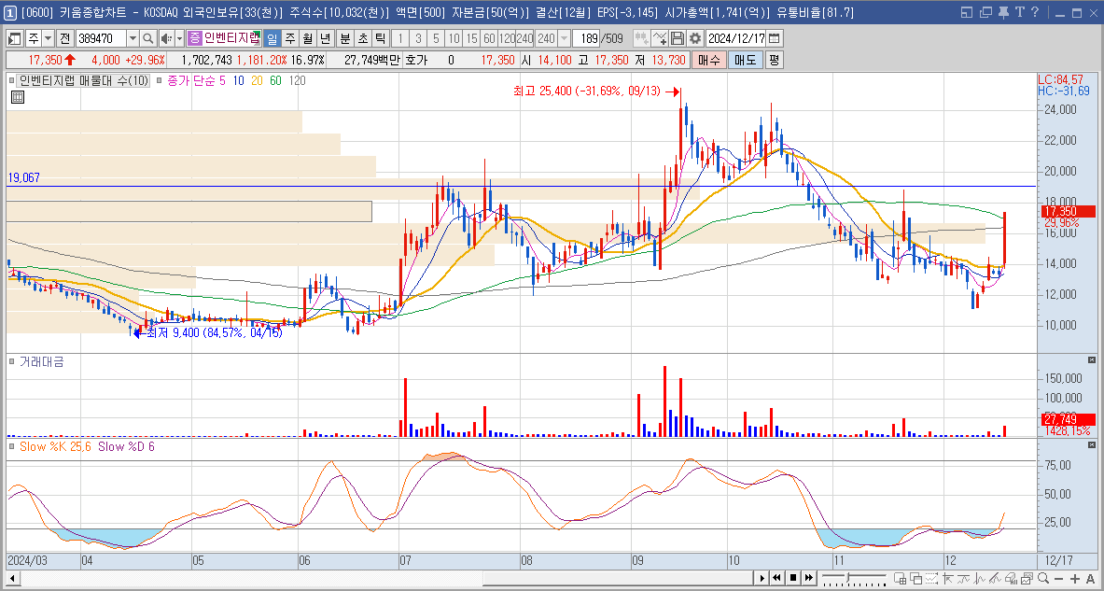Viewport: 1104px width, 591px height.
Task: Select the 5 interval button
Action: [x=437, y=38]
